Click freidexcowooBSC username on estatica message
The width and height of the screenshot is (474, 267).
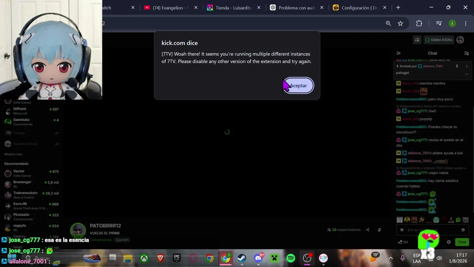pyautogui.click(x=411, y=181)
